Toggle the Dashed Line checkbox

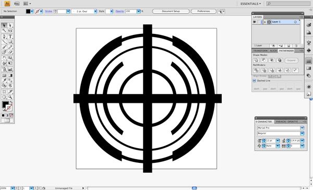[x=254, y=81]
